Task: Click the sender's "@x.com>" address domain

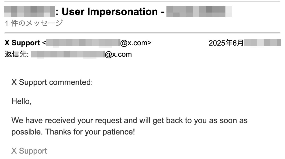Action: pyautogui.click(x=136, y=43)
